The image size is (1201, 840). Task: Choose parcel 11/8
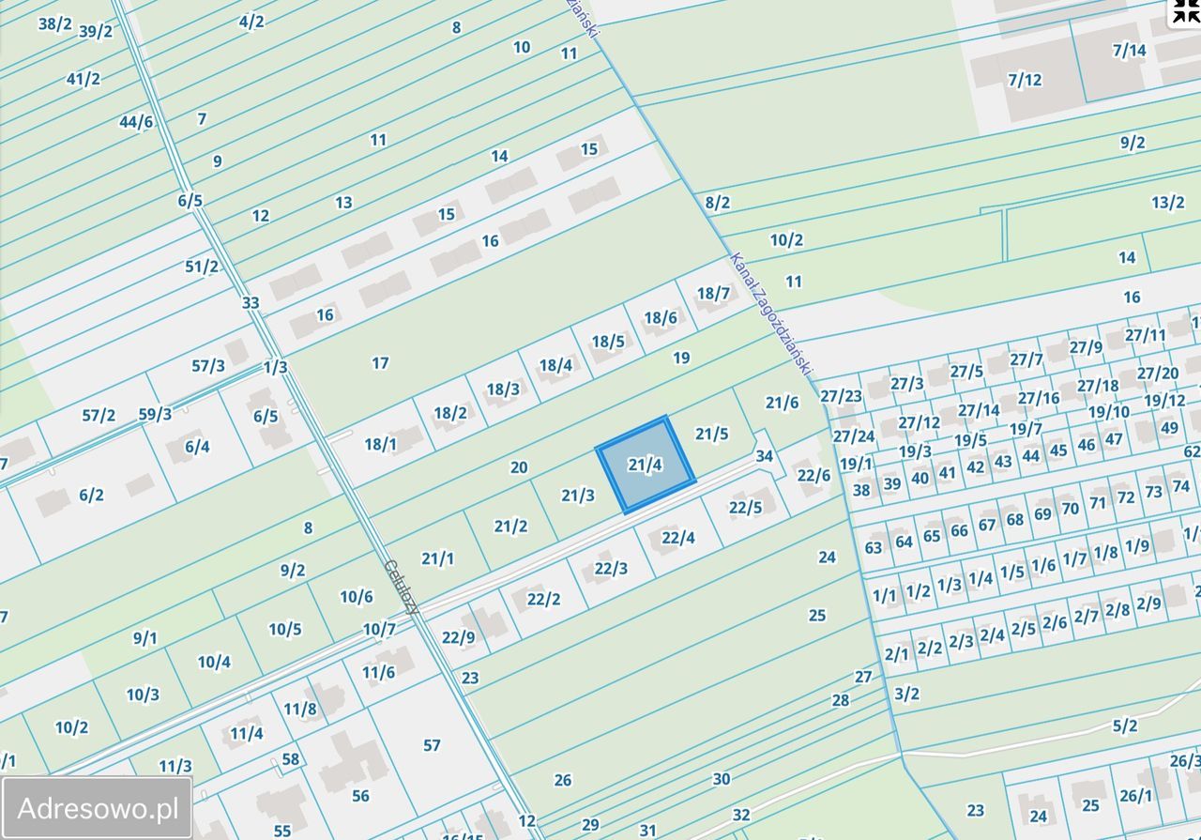pyautogui.click(x=300, y=709)
